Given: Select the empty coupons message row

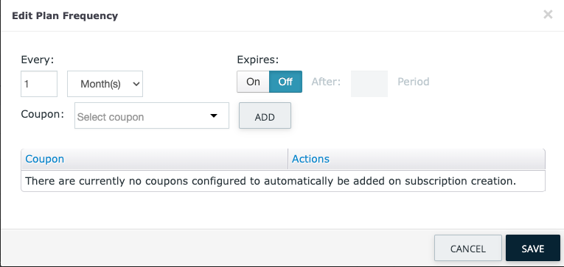Looking at the screenshot, I should point(283,181).
